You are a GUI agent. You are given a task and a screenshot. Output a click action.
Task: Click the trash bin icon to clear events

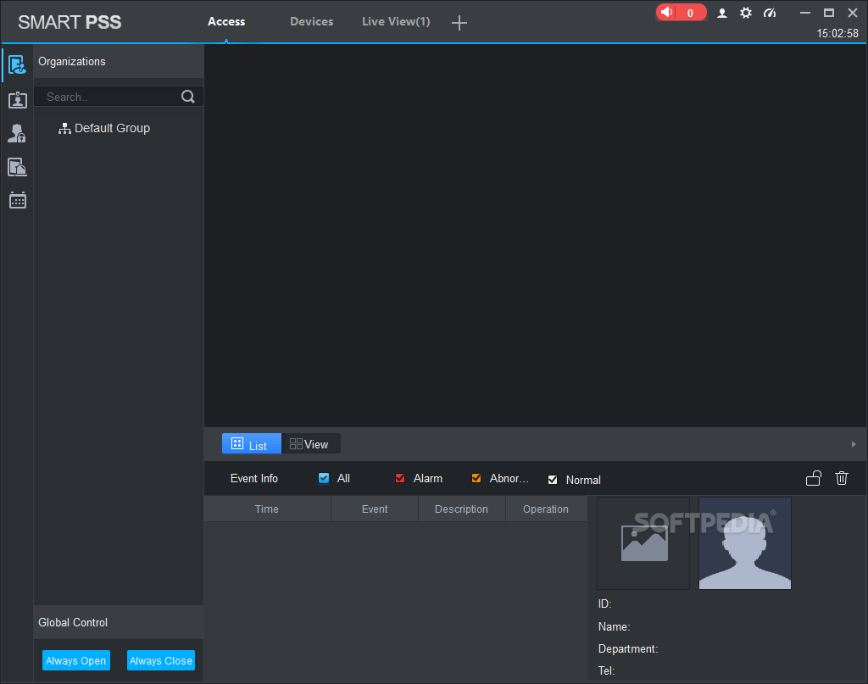[842, 478]
